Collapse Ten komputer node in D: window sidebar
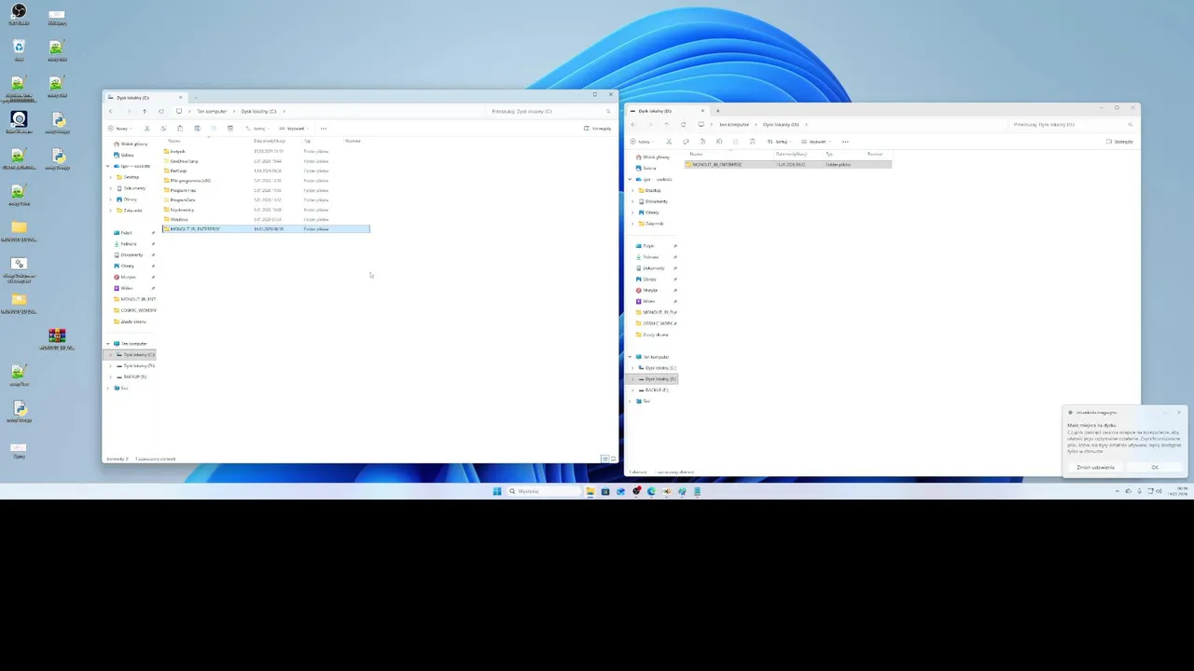Image resolution: width=1194 pixels, height=671 pixels. coord(631,357)
